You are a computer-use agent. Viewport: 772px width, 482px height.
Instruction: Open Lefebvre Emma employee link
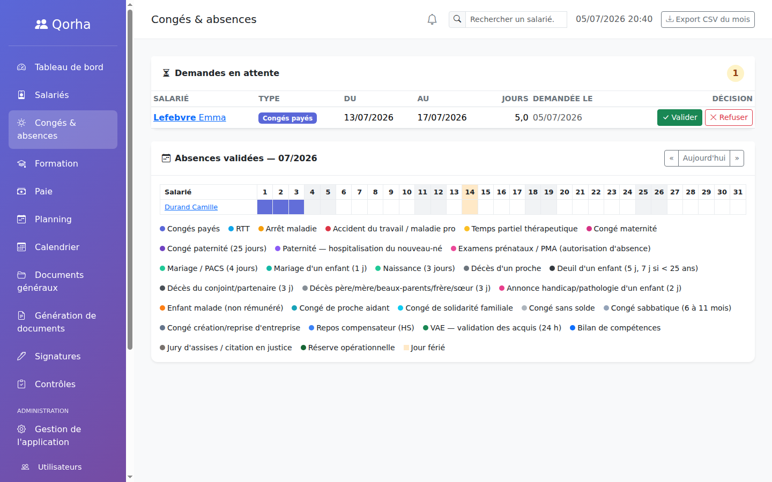[189, 118]
